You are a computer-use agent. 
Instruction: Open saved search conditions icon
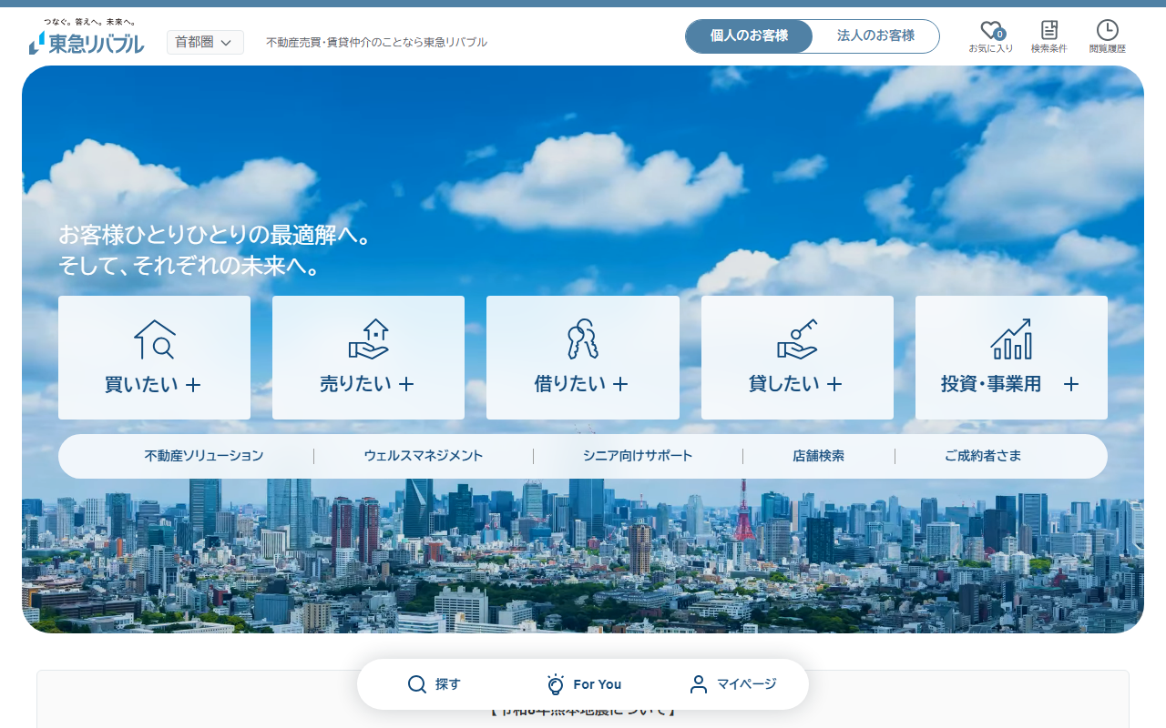[x=1049, y=30]
